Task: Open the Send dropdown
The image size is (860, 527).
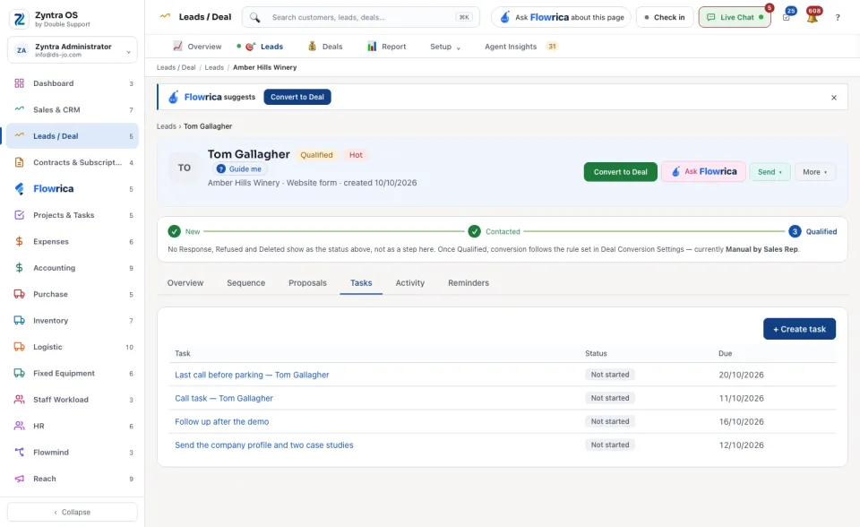Action: click(x=770, y=172)
